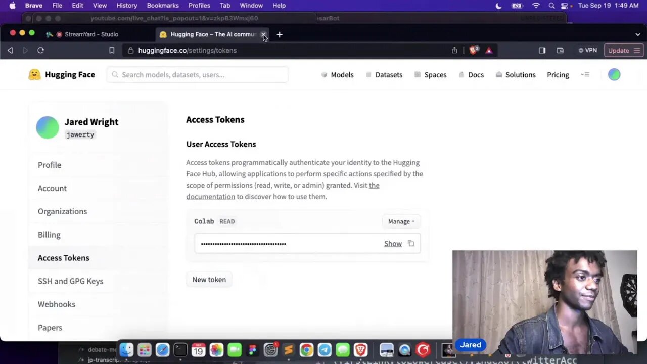Screen dimensions: 647x364
Task: Open Photos from the dock
Action: tap(216, 350)
